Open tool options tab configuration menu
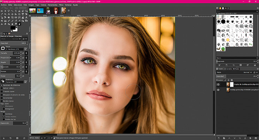 point(27,34)
